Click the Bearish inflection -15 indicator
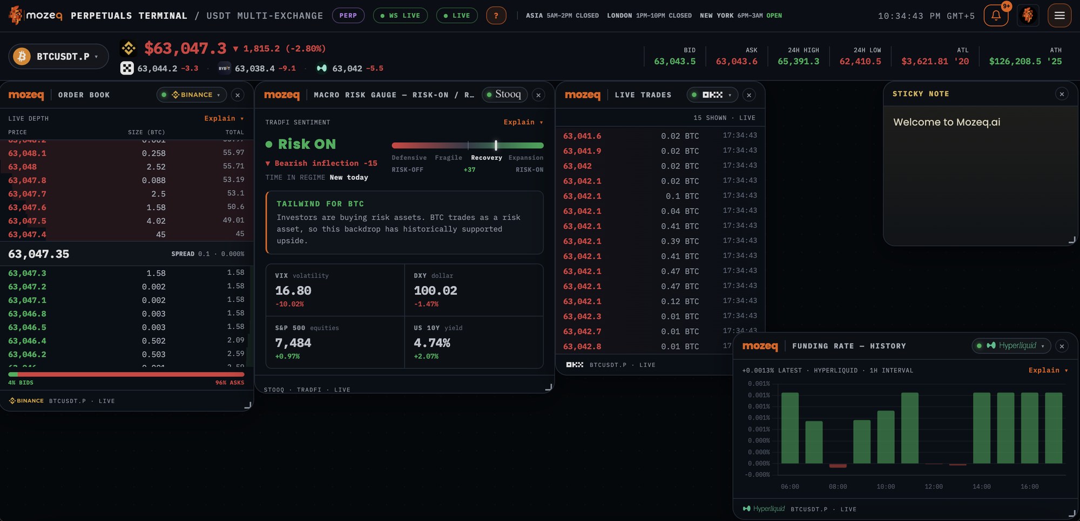Image resolution: width=1080 pixels, height=521 pixels. point(321,163)
